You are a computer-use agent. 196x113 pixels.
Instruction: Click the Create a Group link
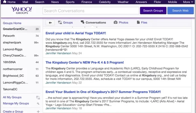[x=13, y=111]
